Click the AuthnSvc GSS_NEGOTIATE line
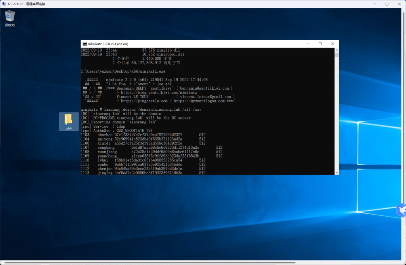 click(x=117, y=131)
